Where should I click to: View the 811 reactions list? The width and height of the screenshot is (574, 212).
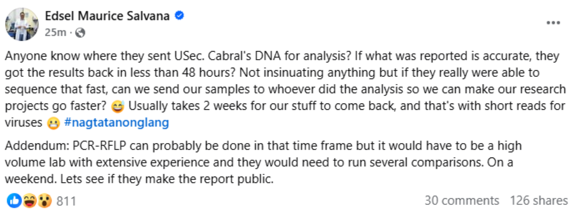tap(66, 201)
